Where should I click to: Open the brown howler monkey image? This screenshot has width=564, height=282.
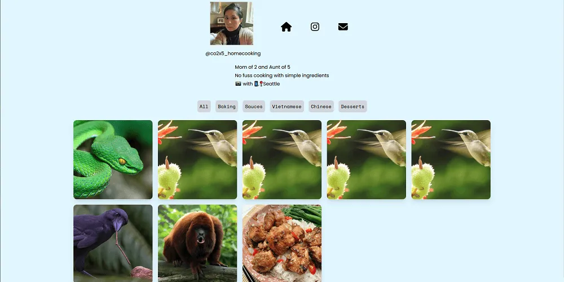[x=197, y=244]
